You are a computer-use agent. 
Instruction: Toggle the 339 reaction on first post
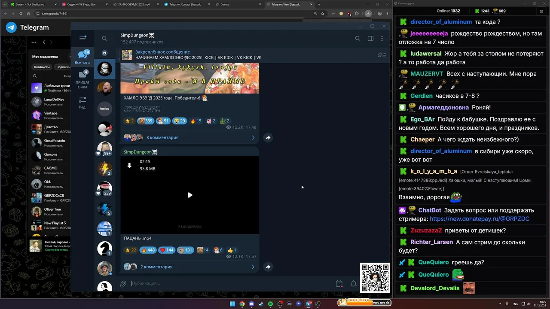[145, 121]
